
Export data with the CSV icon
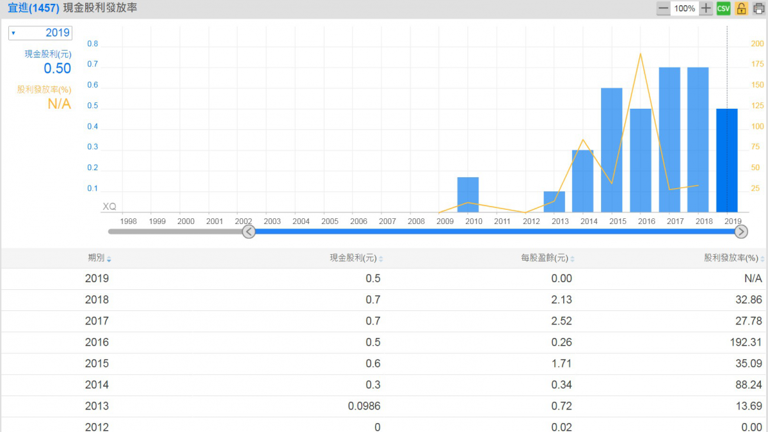click(723, 8)
